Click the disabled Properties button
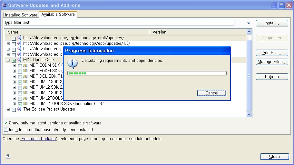294x165 pixels. (272, 38)
